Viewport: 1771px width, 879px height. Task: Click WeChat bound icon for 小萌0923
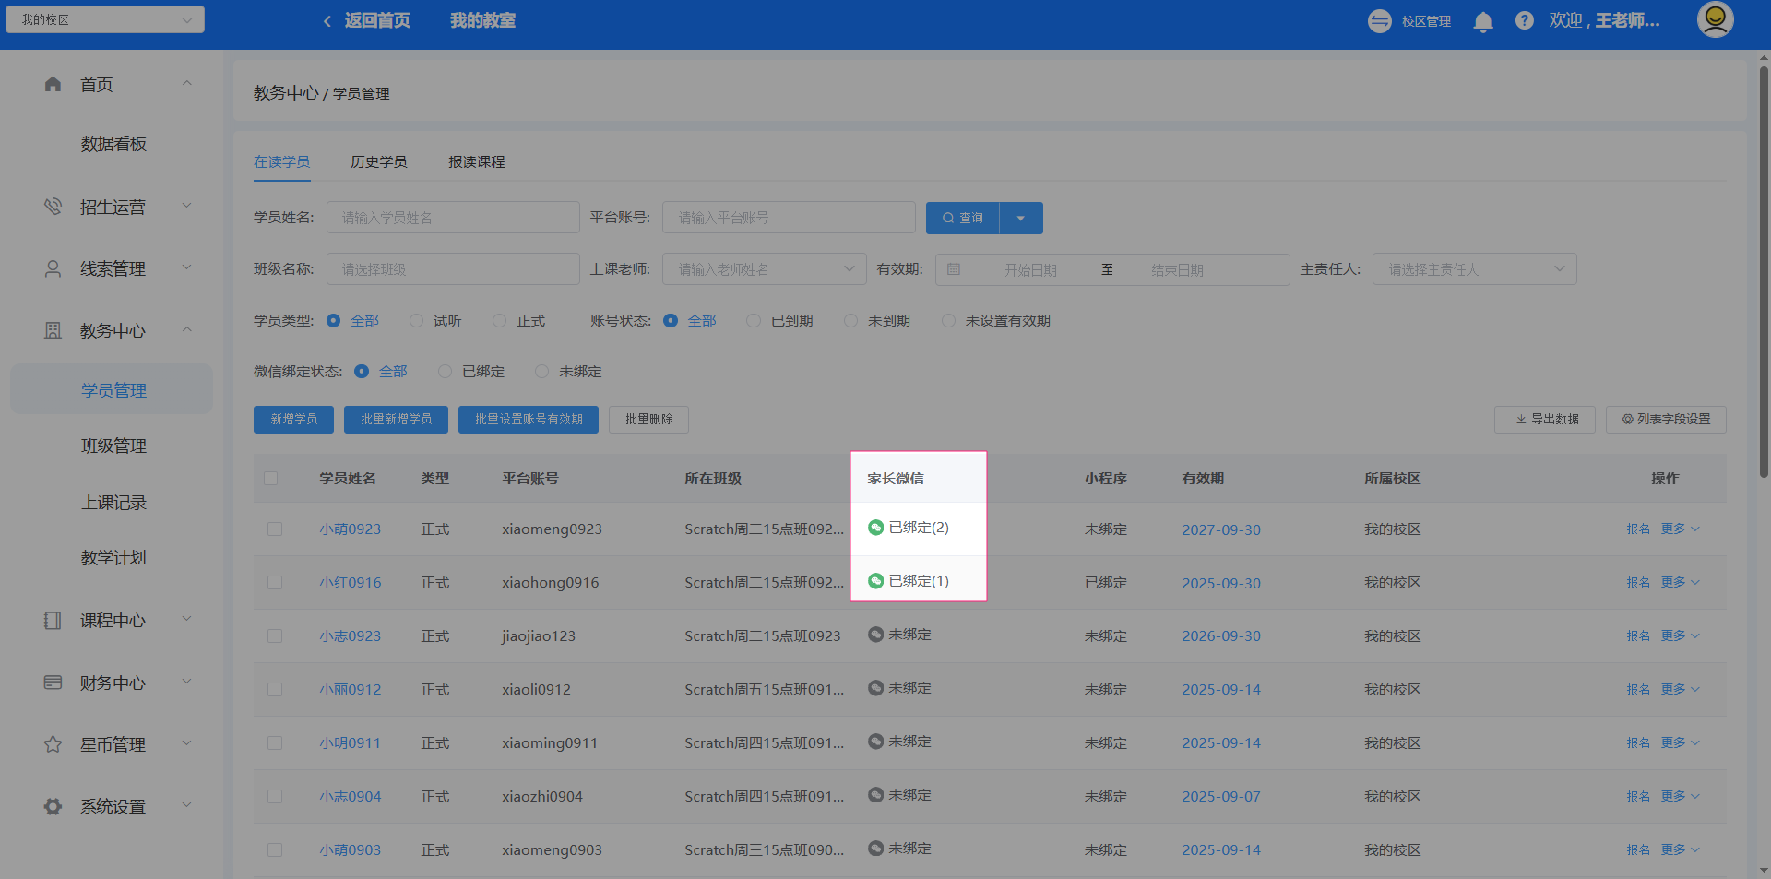875,528
